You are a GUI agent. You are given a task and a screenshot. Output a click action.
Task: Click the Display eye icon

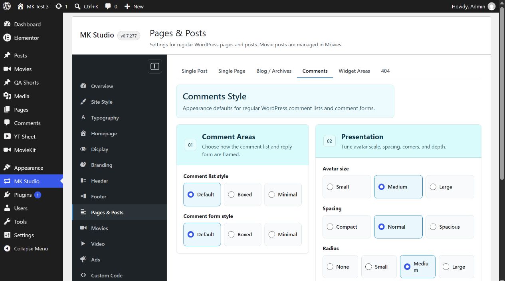point(83,149)
